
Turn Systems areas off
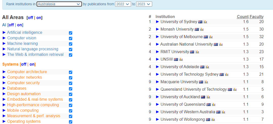tap(24, 64)
